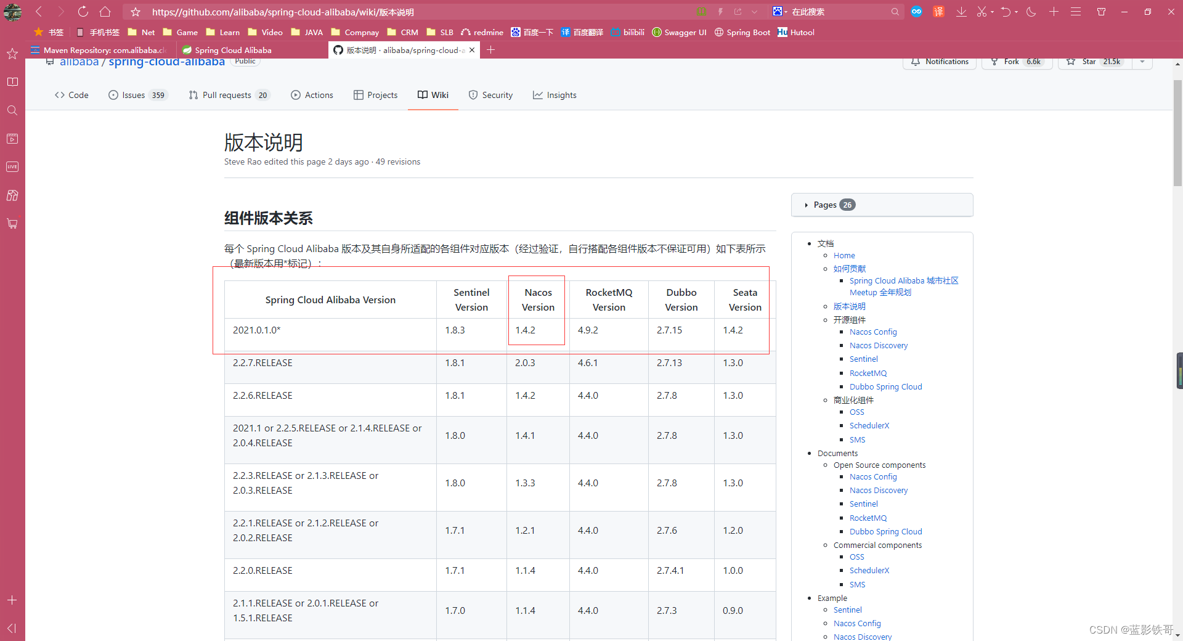
Task: Open the Pull requests tab
Action: coord(229,95)
